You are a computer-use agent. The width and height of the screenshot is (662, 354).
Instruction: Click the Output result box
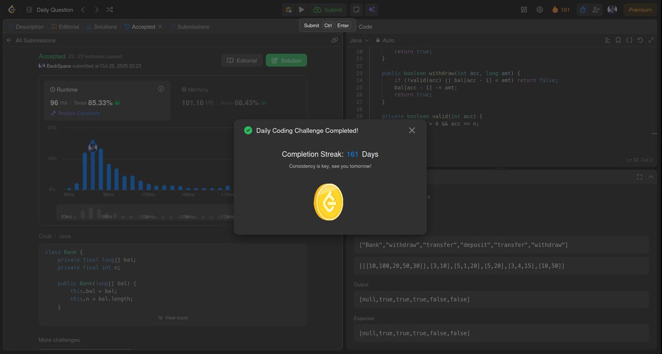click(501, 299)
